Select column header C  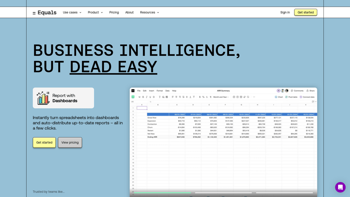177,105
